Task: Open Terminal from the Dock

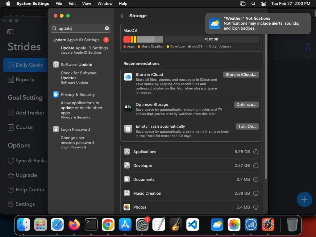Action: click(91, 225)
